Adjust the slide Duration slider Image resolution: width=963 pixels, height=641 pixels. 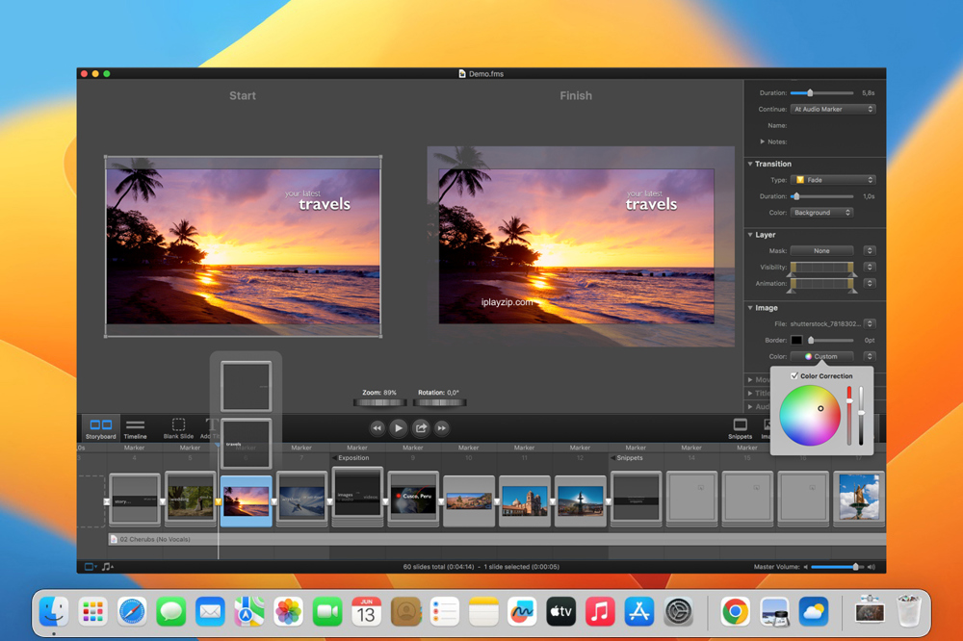tap(821, 92)
